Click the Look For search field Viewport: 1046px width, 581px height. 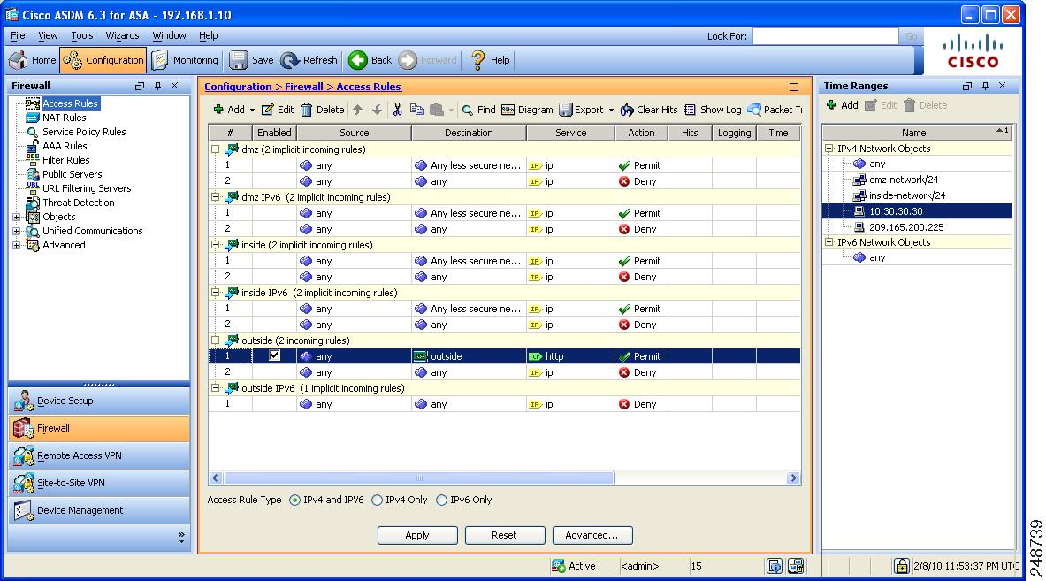pos(825,36)
